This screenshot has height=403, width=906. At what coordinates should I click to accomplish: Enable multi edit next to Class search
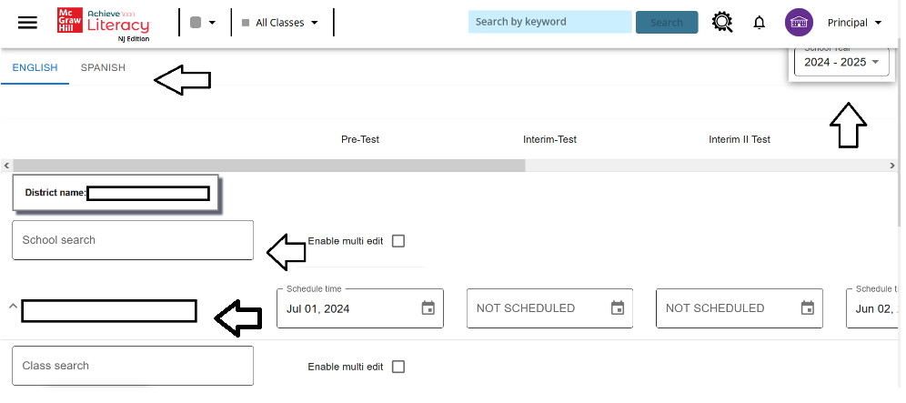[x=398, y=367]
